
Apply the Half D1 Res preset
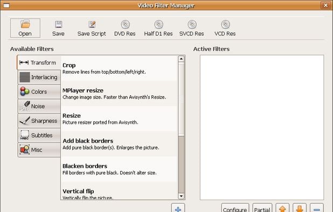[x=158, y=28]
